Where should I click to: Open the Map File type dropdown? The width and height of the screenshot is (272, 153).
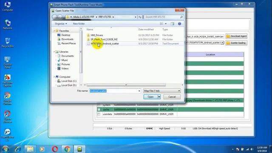point(162,91)
